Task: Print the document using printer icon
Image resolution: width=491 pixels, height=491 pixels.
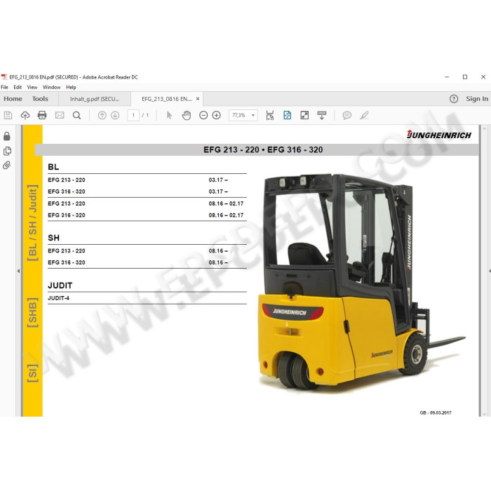Action: 42,116
